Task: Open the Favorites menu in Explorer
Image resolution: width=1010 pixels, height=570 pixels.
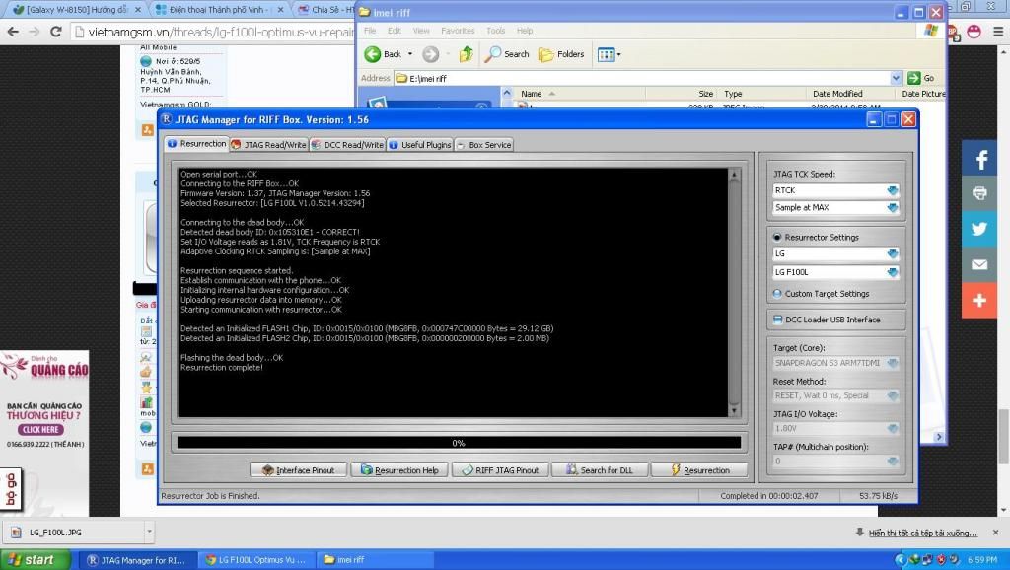Action: (458, 31)
